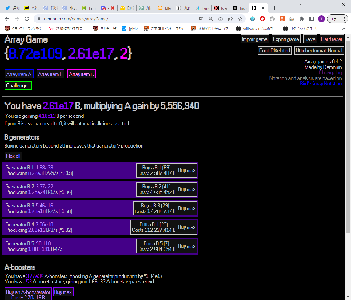Open the browser side panel icon
Screen dimensions: 351x300
pos(312,19)
